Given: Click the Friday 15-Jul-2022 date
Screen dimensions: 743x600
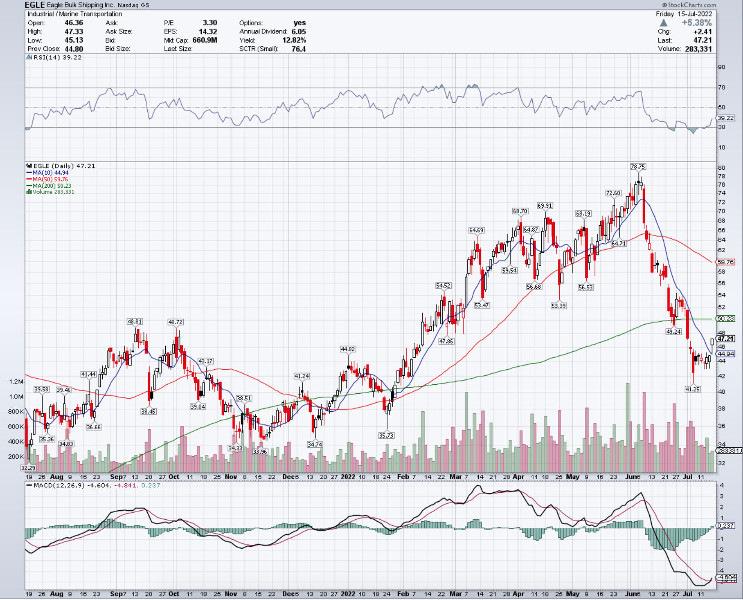Looking at the screenshot, I should (684, 14).
